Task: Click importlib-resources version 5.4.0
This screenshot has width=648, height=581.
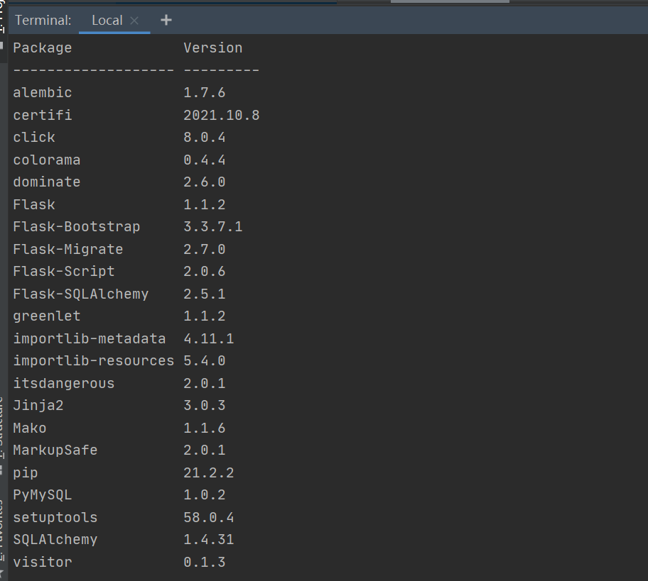Action: (x=205, y=360)
